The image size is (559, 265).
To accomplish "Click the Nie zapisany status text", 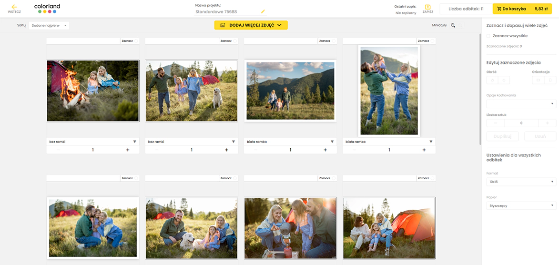I will [x=406, y=13].
